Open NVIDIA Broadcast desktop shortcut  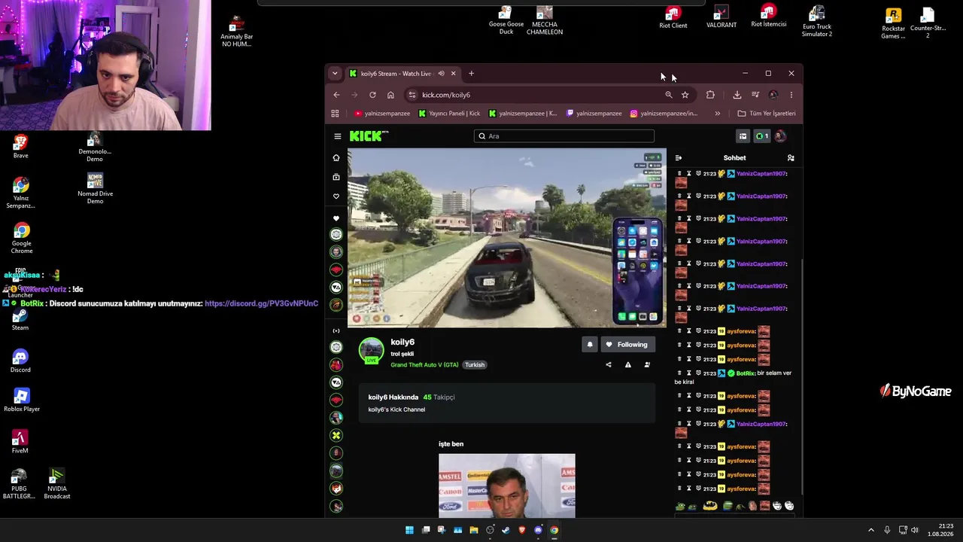pos(57,484)
